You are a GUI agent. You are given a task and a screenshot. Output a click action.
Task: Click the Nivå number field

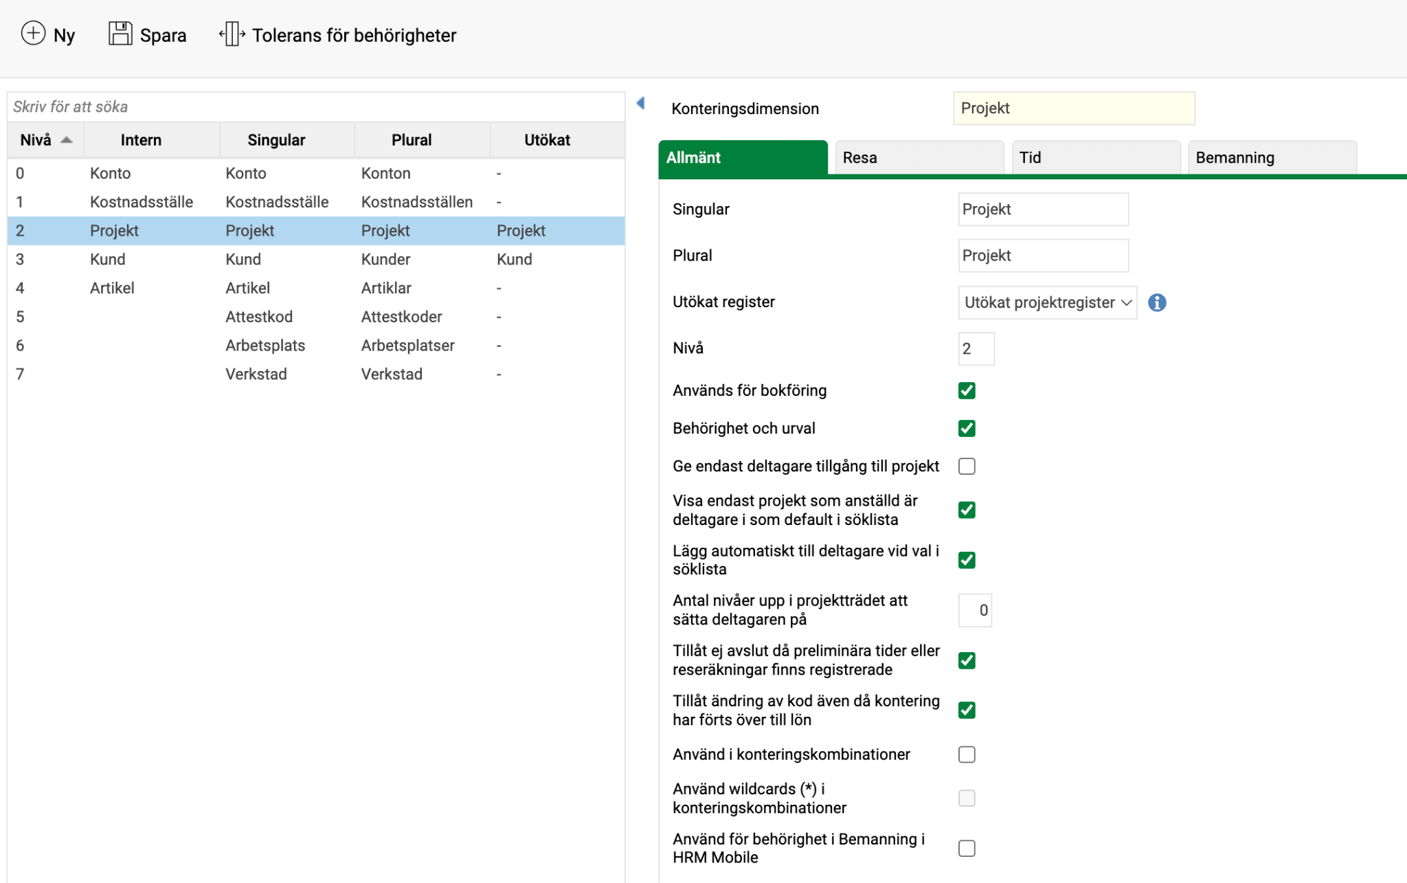(976, 348)
